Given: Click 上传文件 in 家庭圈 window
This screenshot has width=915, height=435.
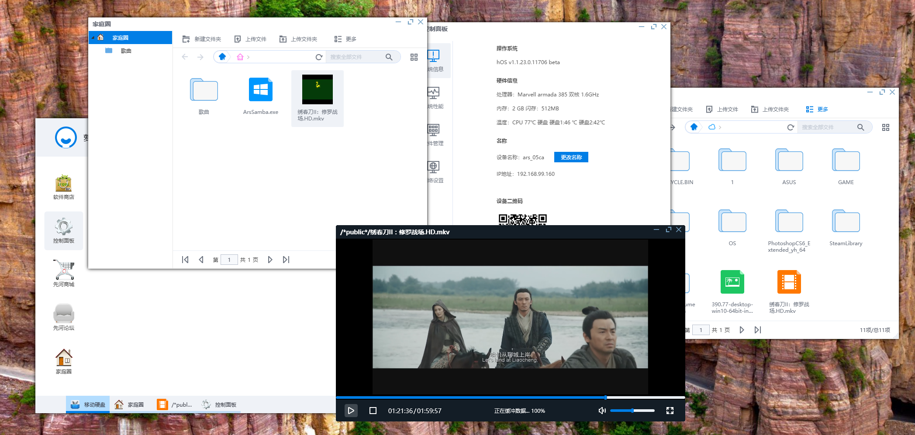Looking at the screenshot, I should [250, 39].
